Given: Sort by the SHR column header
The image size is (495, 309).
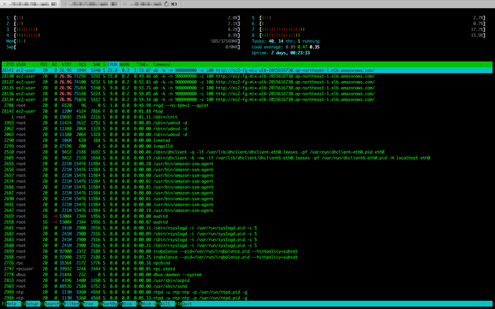Looking at the screenshot, I should [x=97, y=64].
